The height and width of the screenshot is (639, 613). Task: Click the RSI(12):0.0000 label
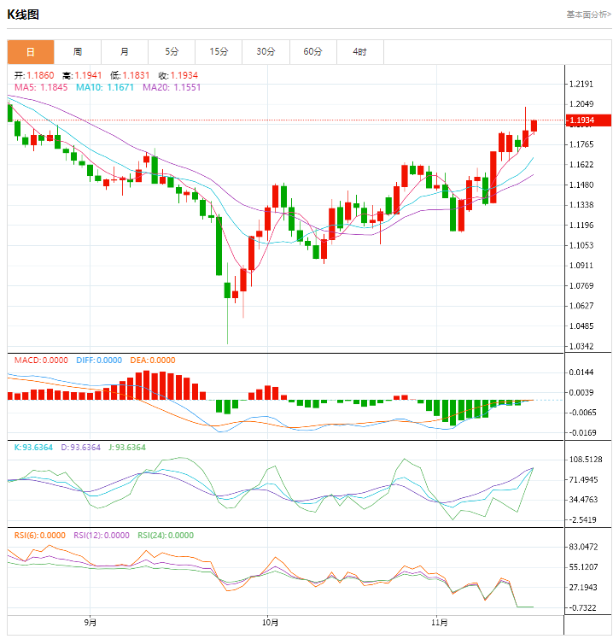102,536
